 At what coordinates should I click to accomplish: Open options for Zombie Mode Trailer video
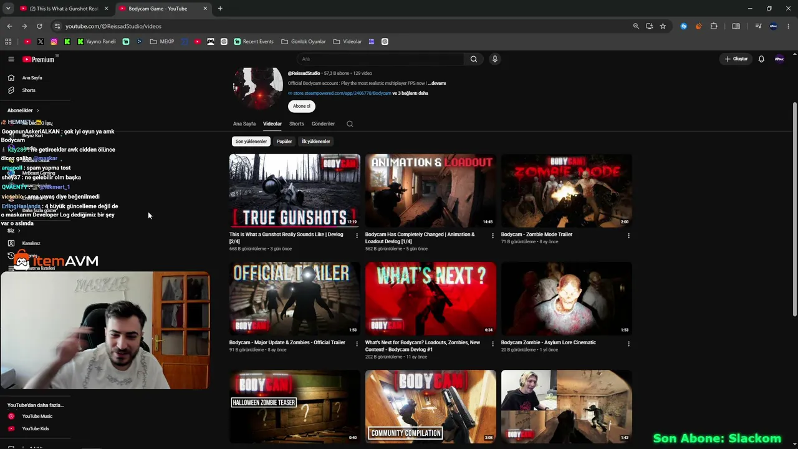pyautogui.click(x=628, y=236)
